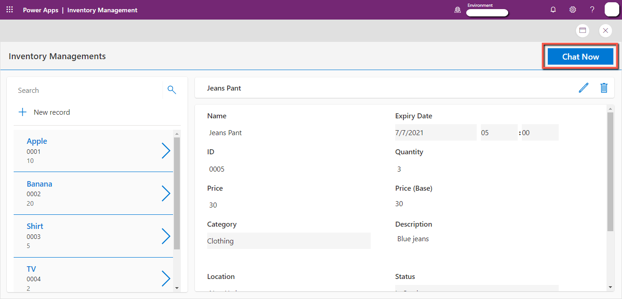Open notifications bell icon
The width and height of the screenshot is (622, 299).
point(553,10)
